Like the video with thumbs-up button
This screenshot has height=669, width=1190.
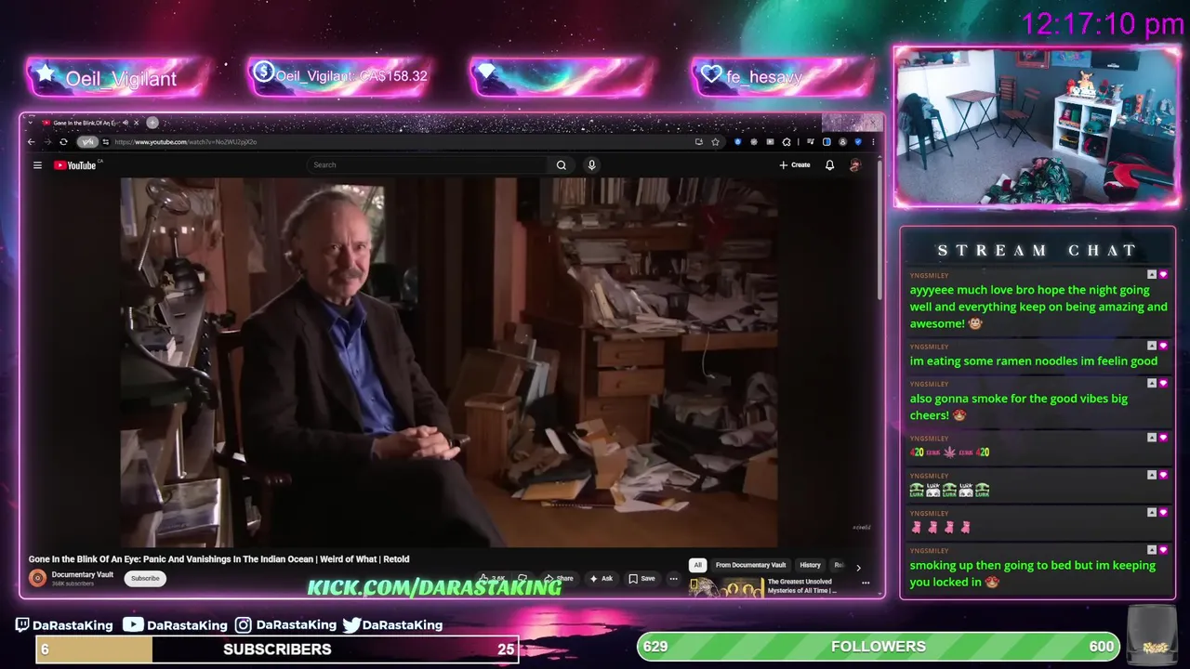coord(492,578)
